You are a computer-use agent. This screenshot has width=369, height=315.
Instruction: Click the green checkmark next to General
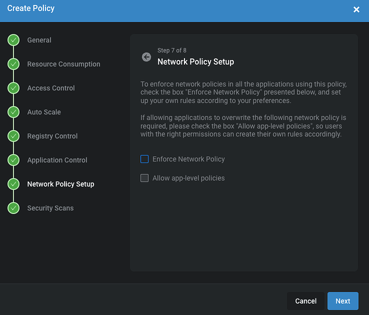[x=13, y=40]
